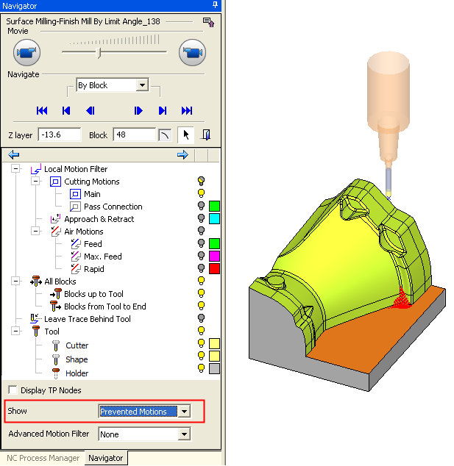This screenshot has height=466, width=454.
Task: Toggle Holder visibility light bulb
Action: coord(201,368)
